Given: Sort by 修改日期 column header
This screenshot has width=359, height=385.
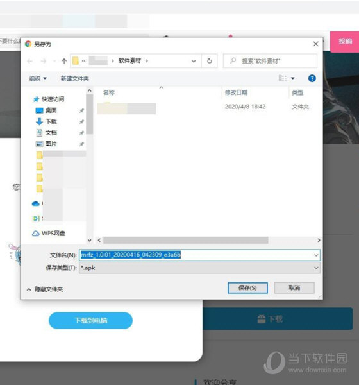Looking at the screenshot, I should tap(236, 92).
